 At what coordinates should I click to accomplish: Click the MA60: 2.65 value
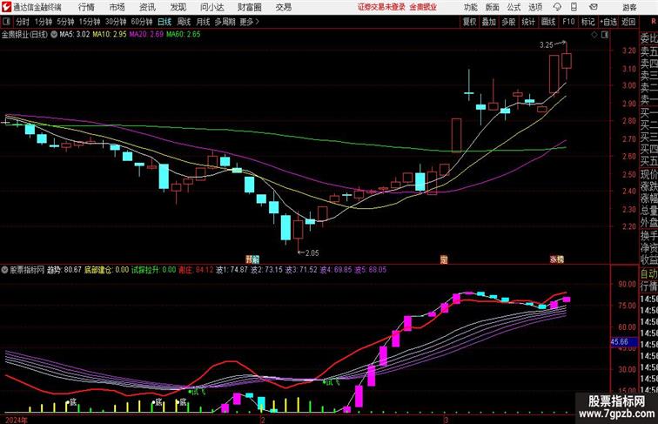click(184, 35)
